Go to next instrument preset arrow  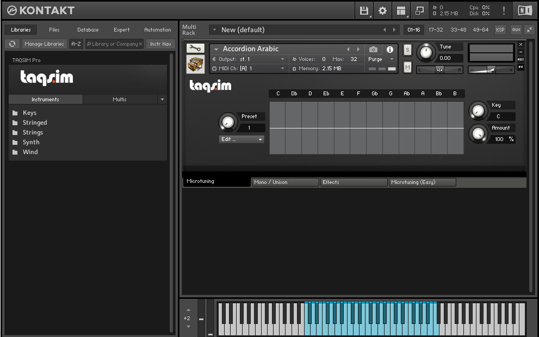[358, 49]
